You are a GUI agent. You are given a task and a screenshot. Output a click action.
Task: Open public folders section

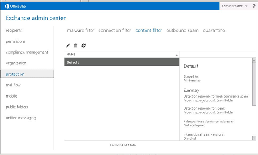point(17,107)
